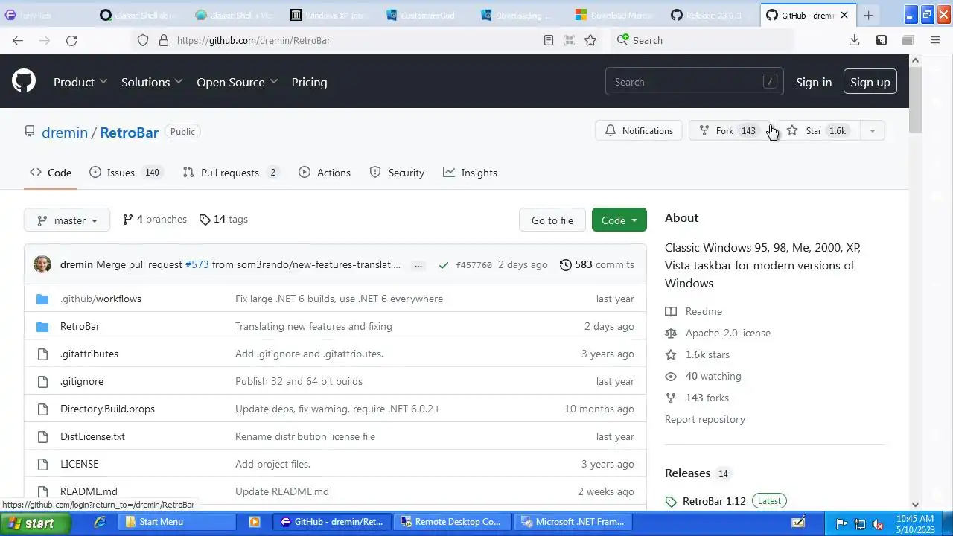The width and height of the screenshot is (953, 536).
Task: Open a new browser tab with plus
Action: (x=868, y=15)
